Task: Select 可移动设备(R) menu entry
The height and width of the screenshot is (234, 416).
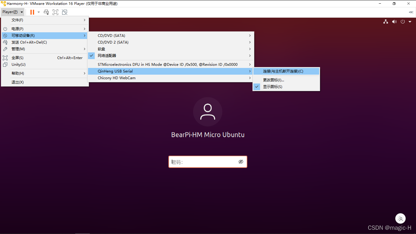Action: [45, 36]
